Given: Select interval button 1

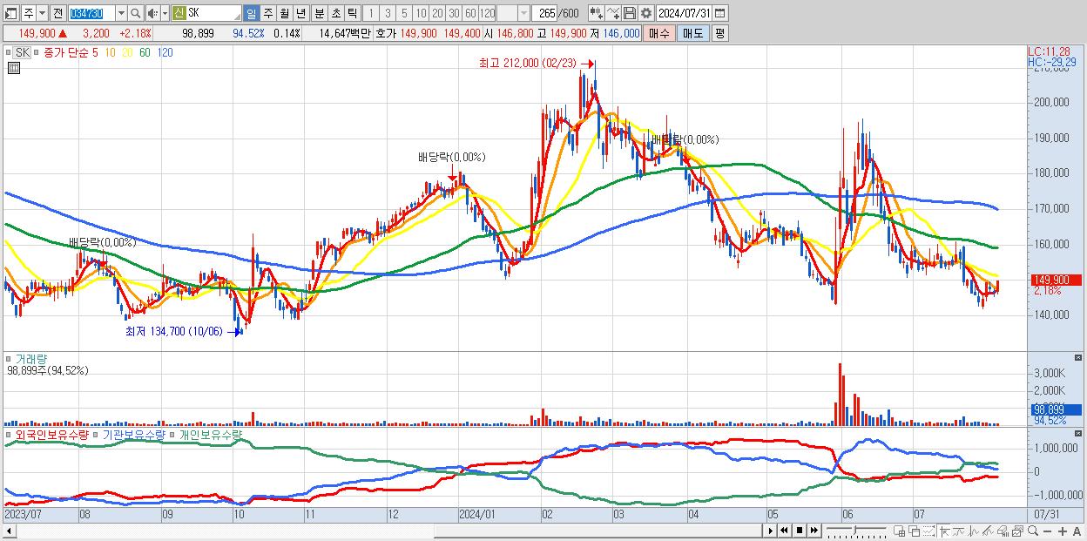Looking at the screenshot, I should pyautogui.click(x=371, y=13).
